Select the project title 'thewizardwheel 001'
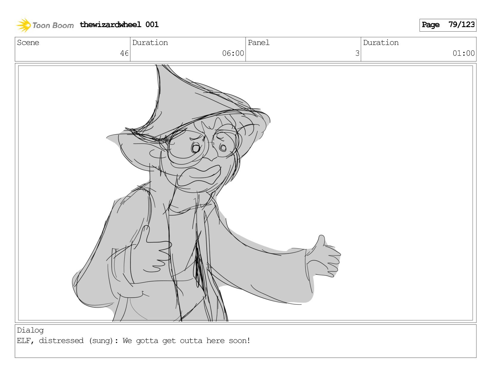The height and width of the screenshot is (380, 492). coord(119,24)
